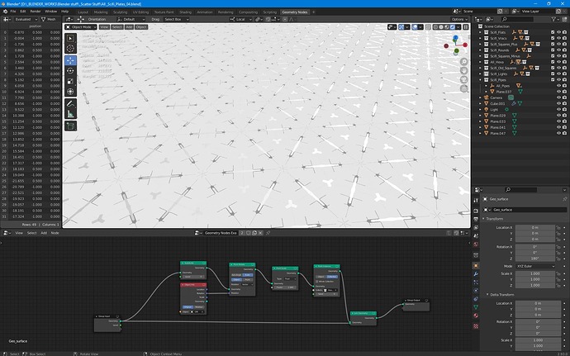The image size is (570, 356).
Task: Open the rotation Mode XYZ Euler dropdown
Action: pos(535,266)
